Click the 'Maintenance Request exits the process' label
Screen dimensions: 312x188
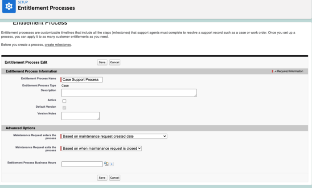click(x=36, y=149)
